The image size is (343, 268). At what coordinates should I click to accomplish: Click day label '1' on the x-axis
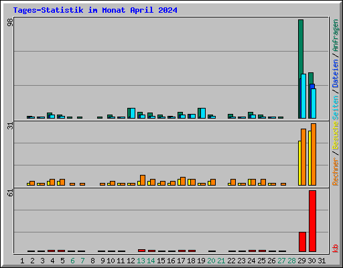(22, 261)
